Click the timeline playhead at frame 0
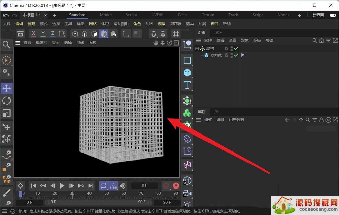339x215 pixels. click(21, 194)
